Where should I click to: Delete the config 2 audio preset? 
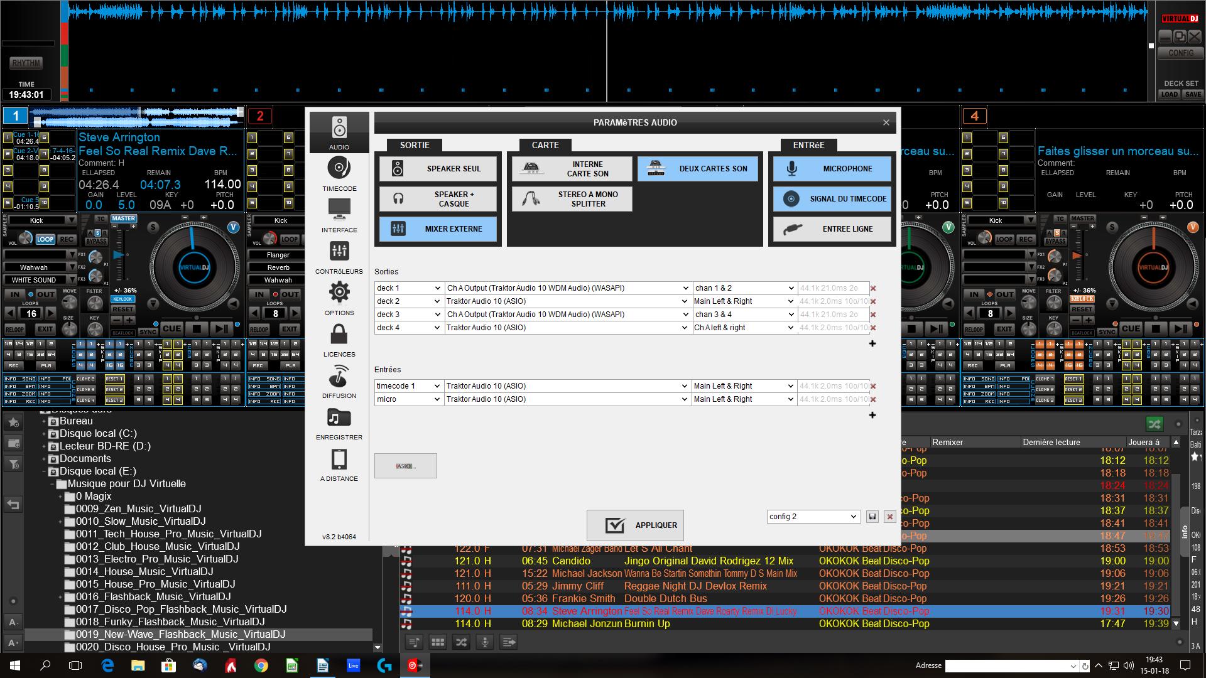(889, 517)
